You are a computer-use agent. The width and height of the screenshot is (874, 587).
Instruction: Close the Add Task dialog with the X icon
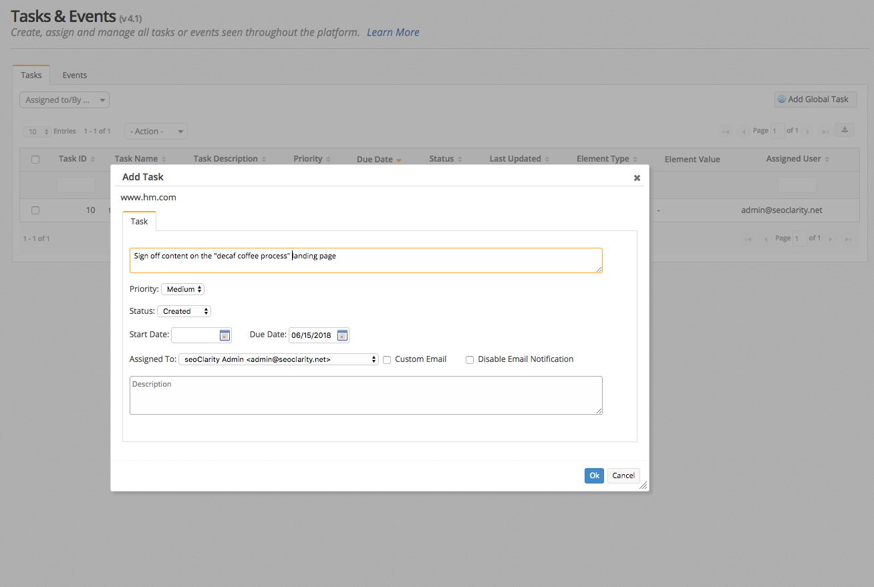coord(637,178)
